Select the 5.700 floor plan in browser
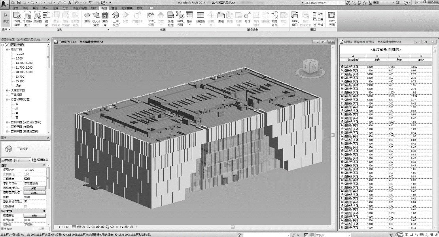The image size is (439, 237). pos(19,58)
